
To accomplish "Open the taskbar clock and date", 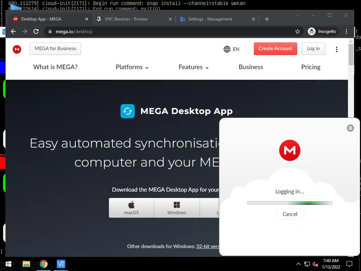I will click(331, 264).
